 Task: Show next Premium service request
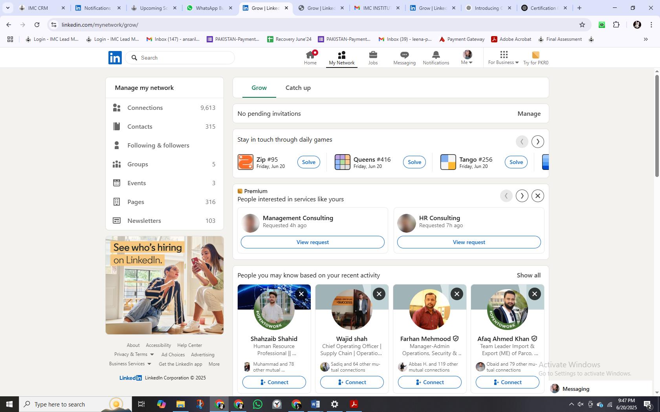pos(522,196)
